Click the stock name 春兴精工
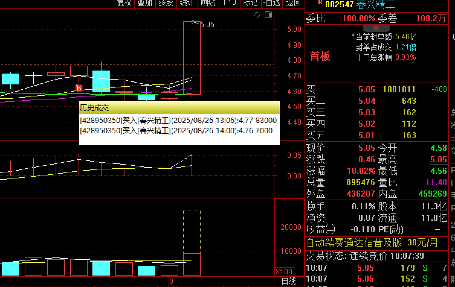The image size is (455, 287). click(376, 4)
